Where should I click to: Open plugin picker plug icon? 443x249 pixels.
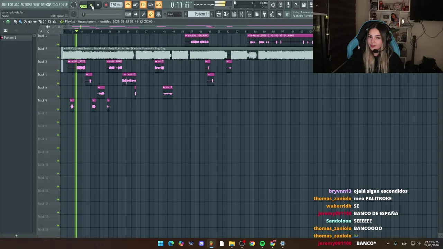264,14
